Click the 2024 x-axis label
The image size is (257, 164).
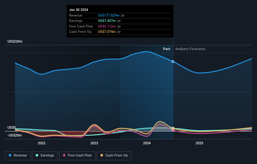click(x=147, y=143)
